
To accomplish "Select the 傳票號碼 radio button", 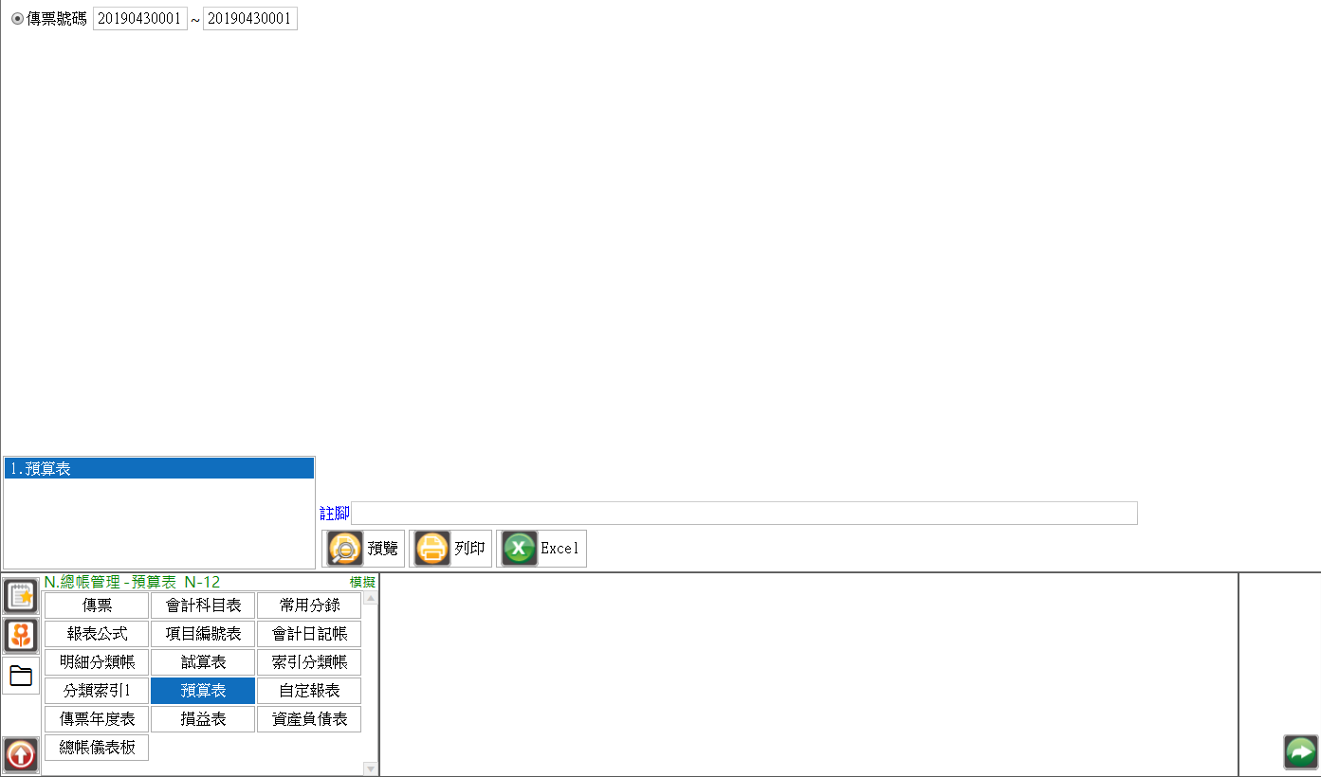I will [x=17, y=19].
